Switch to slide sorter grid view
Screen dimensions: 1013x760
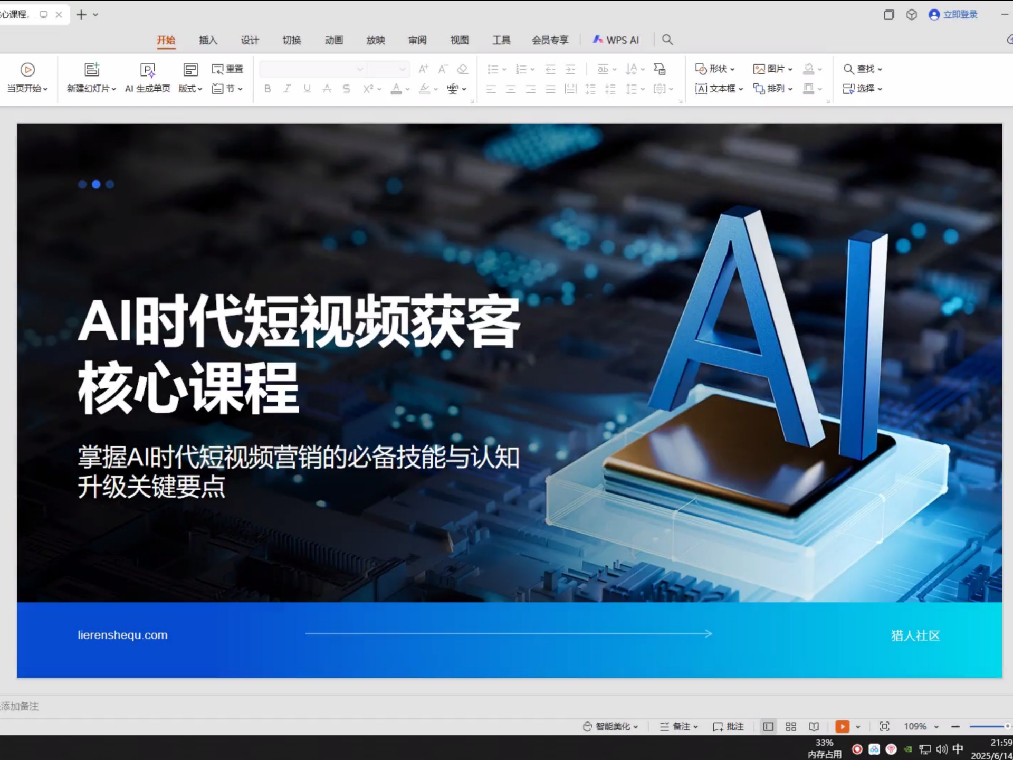click(x=790, y=727)
